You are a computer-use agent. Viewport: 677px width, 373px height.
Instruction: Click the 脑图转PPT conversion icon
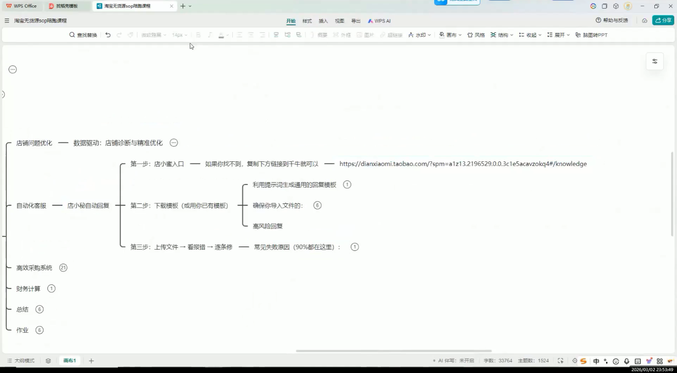click(592, 35)
